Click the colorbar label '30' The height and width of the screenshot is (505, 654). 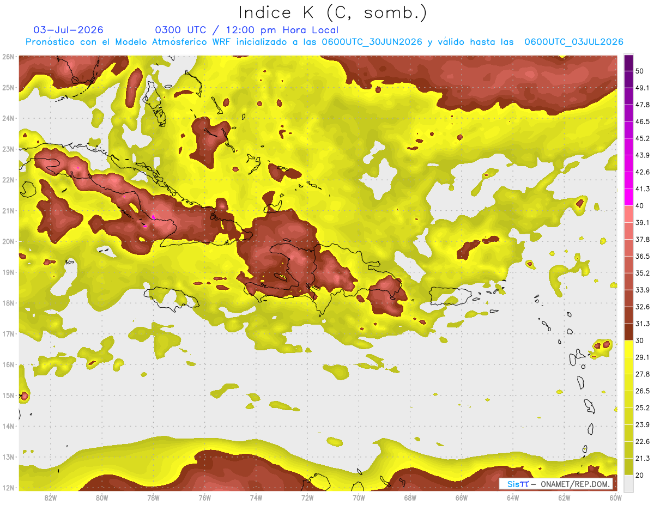(640, 340)
